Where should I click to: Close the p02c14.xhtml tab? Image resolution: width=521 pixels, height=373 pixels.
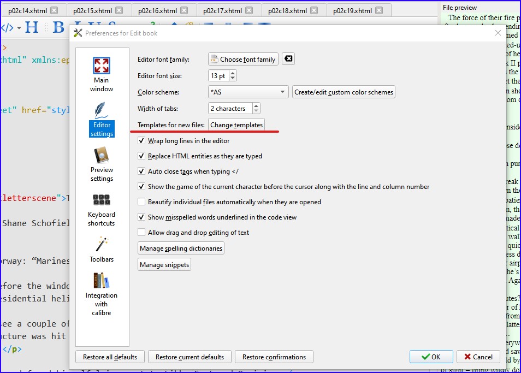(54, 10)
